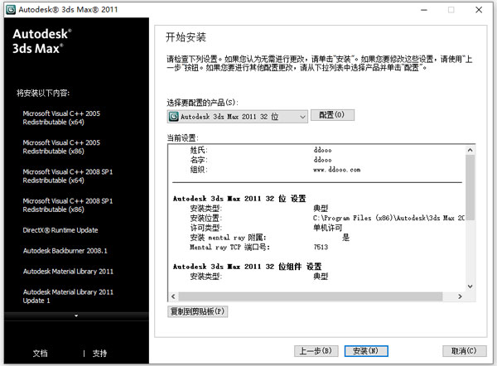Open the 支持 support link
497x366 pixels.
tap(99, 353)
